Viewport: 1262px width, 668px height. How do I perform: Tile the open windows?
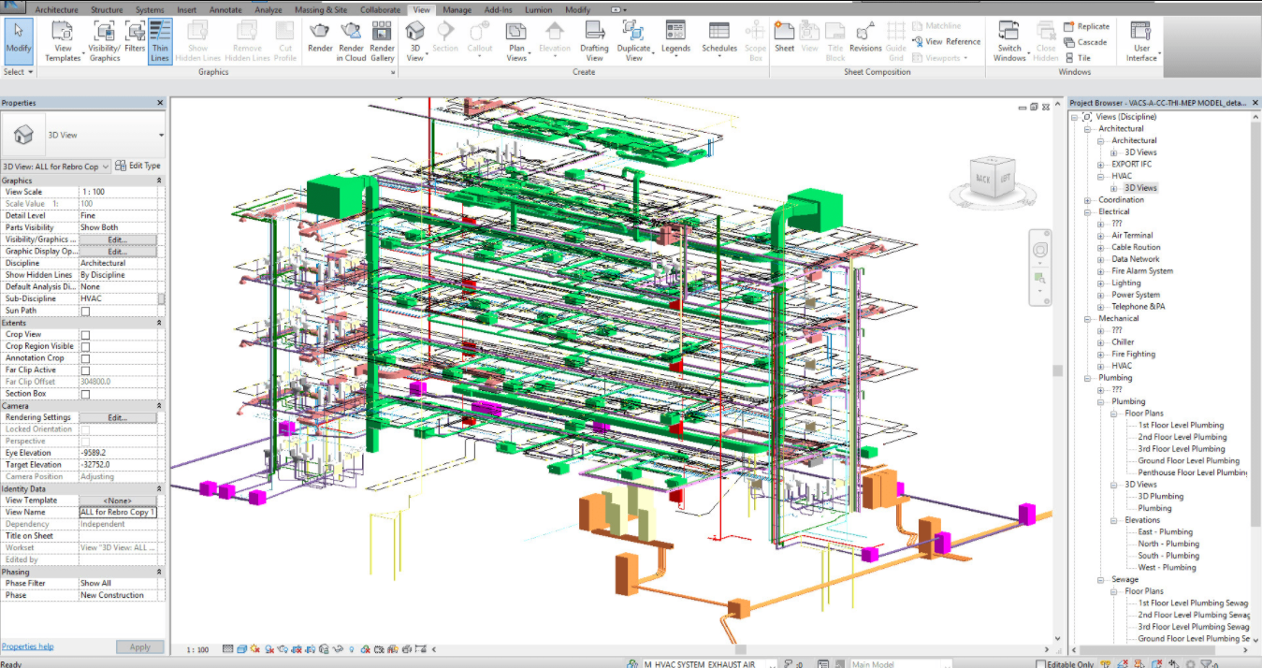pyautogui.click(x=1078, y=57)
